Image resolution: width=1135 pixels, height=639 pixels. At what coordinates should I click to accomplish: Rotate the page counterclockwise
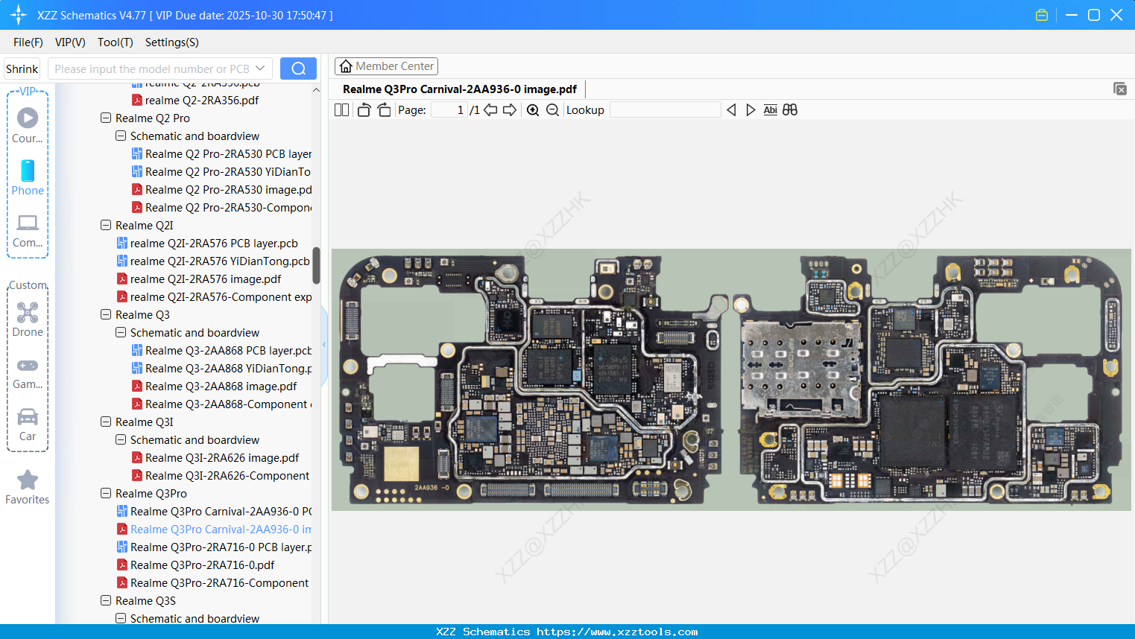364,110
